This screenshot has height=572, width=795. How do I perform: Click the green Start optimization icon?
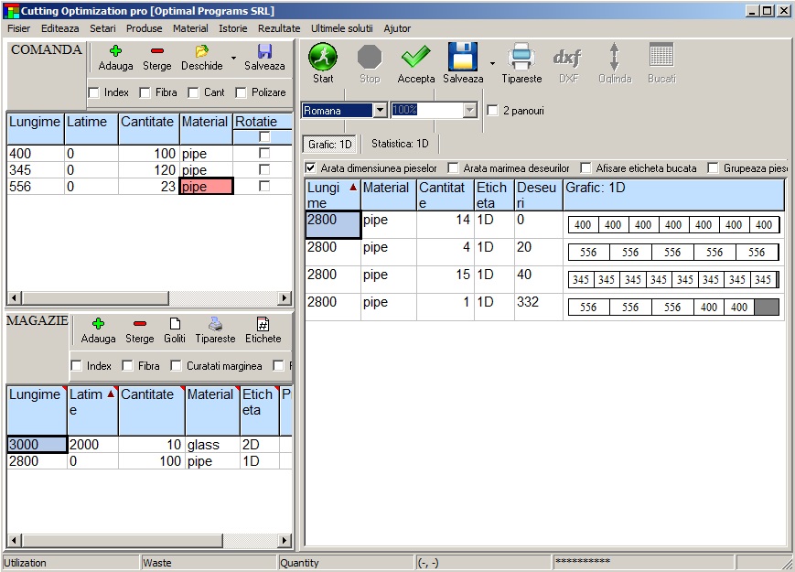[x=323, y=58]
